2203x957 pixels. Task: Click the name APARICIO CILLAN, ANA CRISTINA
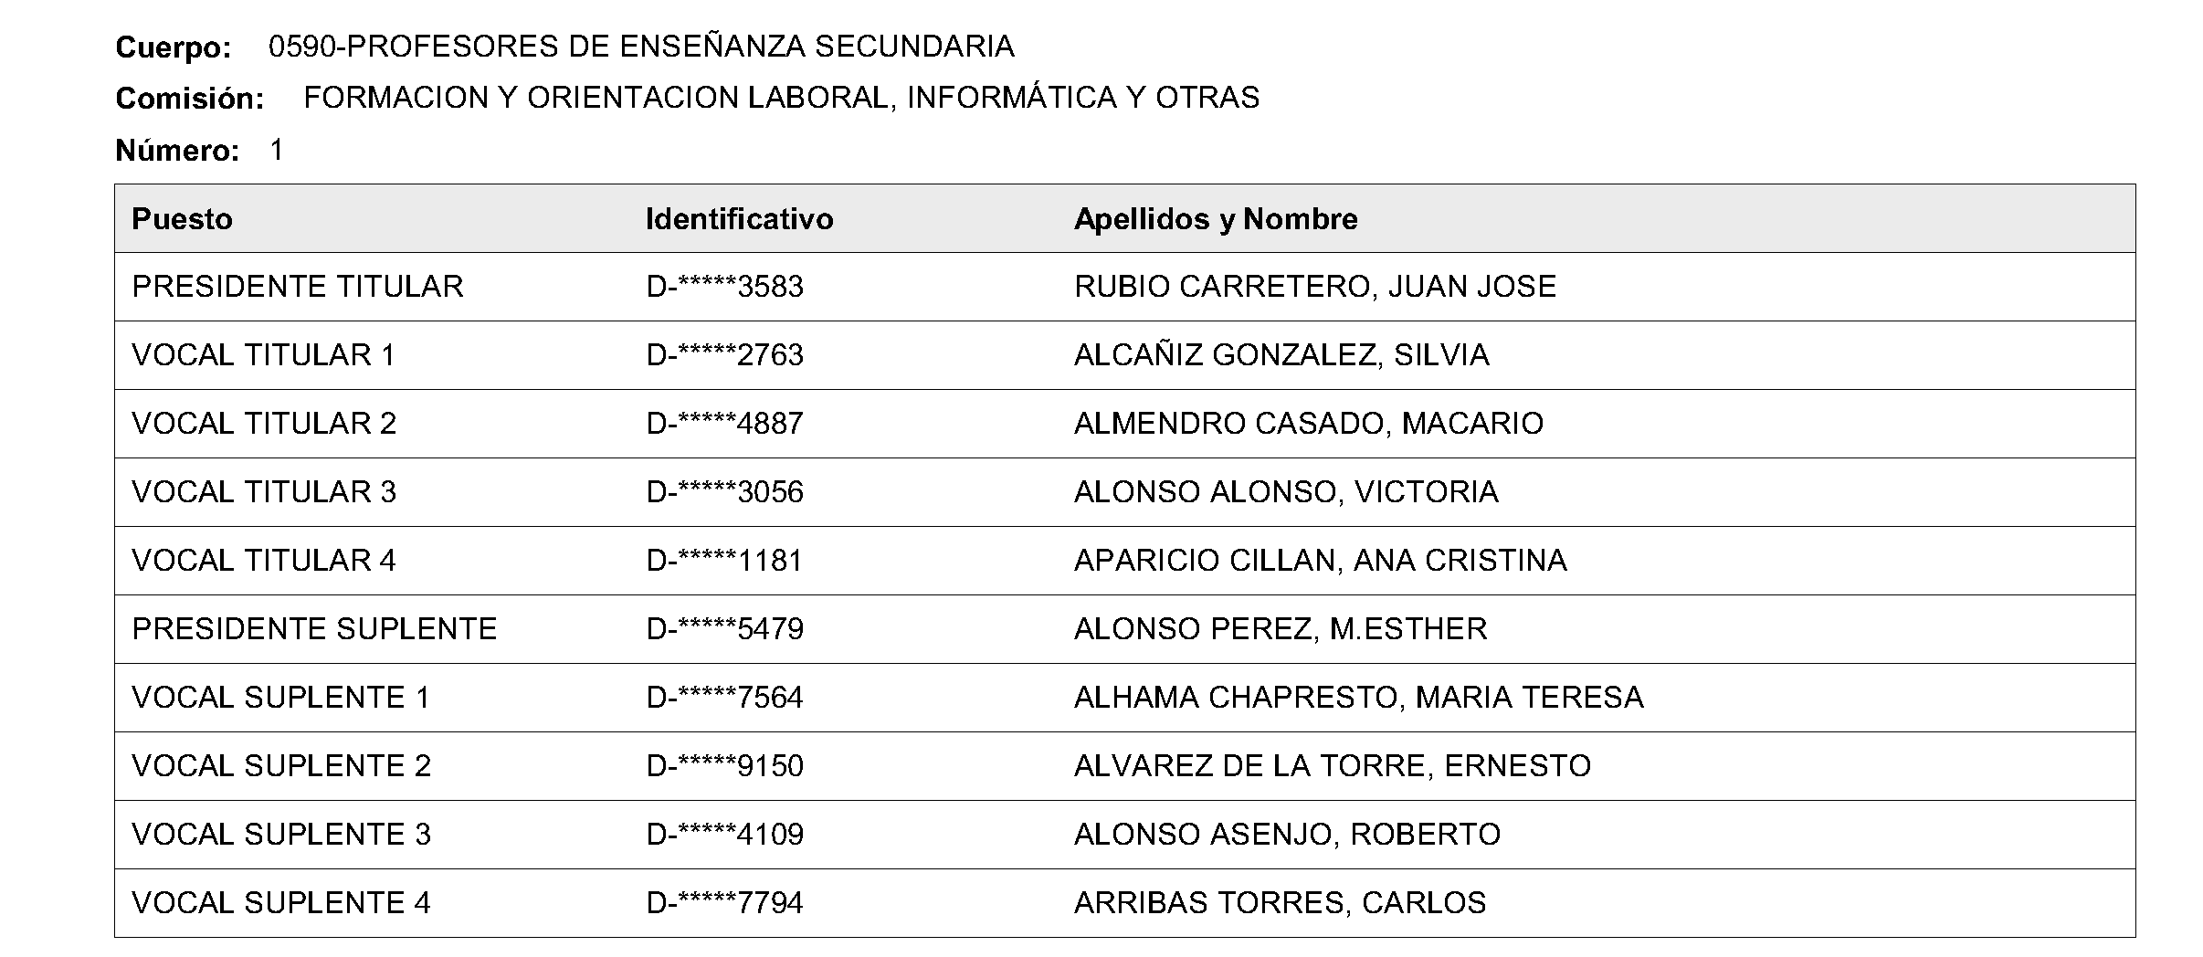1320,561
